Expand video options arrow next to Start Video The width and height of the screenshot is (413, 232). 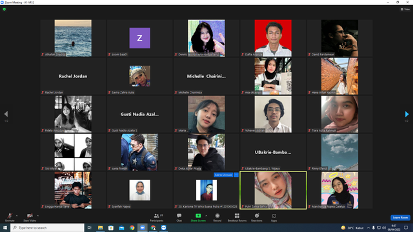(x=37, y=216)
